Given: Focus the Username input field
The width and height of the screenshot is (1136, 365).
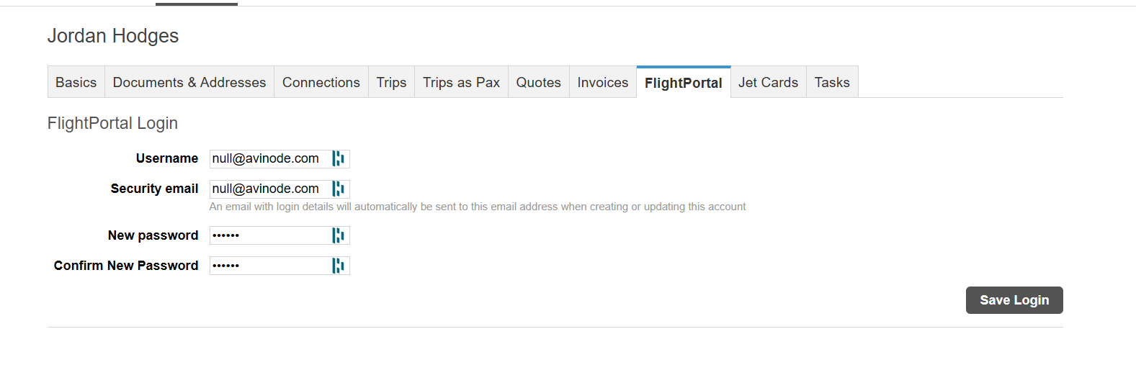Looking at the screenshot, I should 268,158.
